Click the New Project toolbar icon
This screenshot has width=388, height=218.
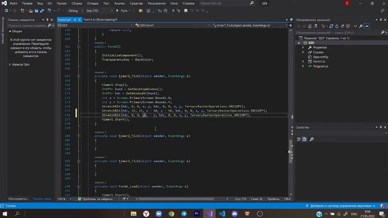[x=22, y=11]
